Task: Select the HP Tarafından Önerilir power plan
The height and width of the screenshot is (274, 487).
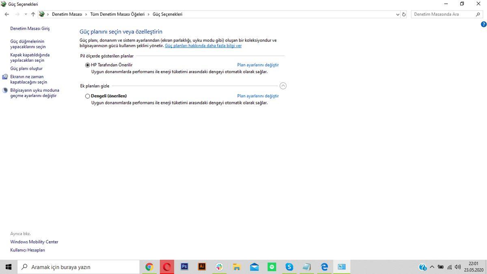Action: click(x=87, y=65)
